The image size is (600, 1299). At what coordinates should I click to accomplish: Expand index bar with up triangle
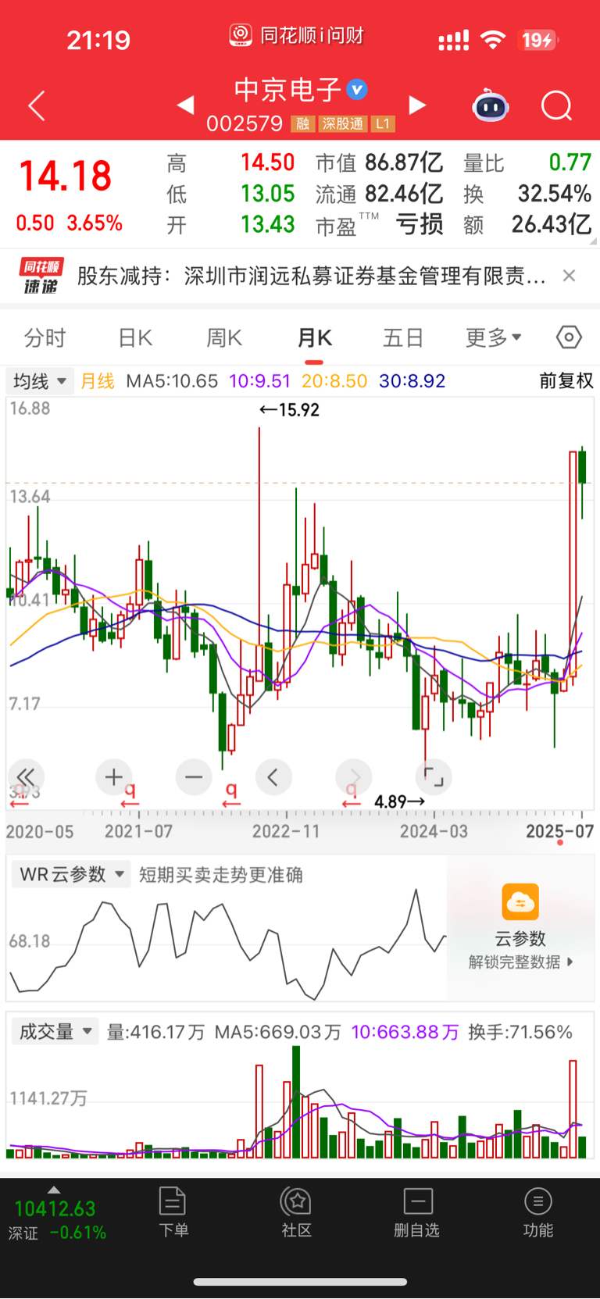(53, 1190)
